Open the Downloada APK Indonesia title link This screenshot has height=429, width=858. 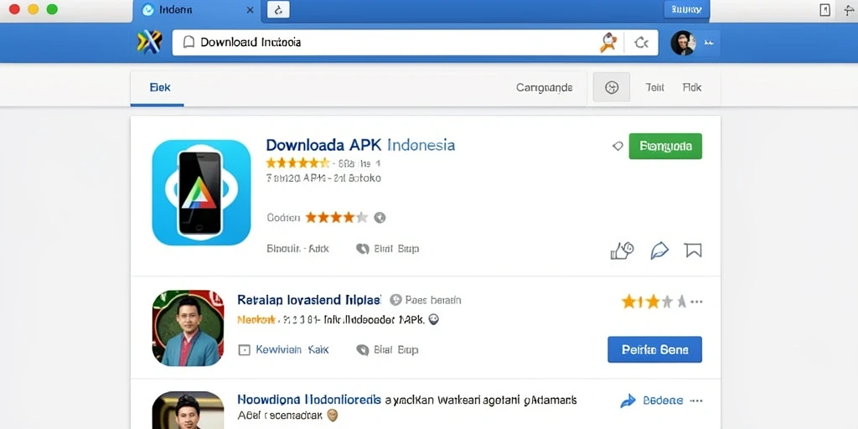(360, 145)
